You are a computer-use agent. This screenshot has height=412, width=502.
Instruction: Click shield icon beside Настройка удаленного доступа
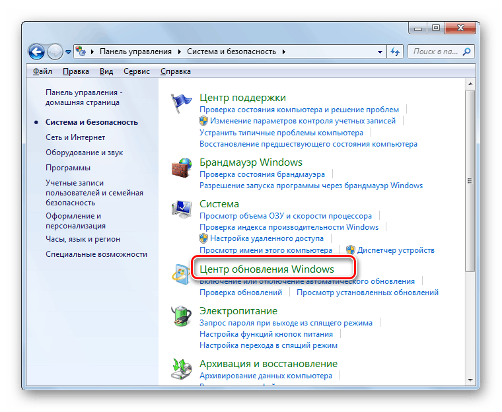click(203, 238)
